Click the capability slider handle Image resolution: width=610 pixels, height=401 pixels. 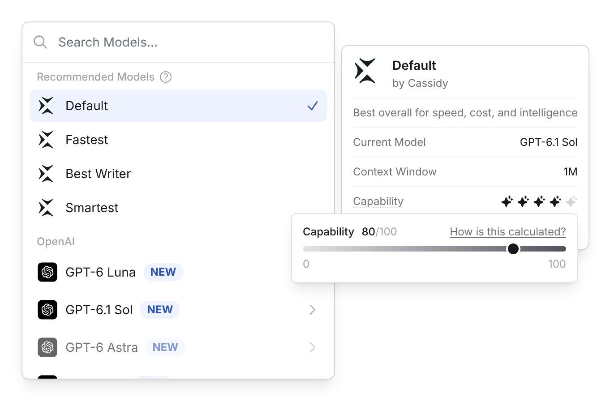(513, 249)
